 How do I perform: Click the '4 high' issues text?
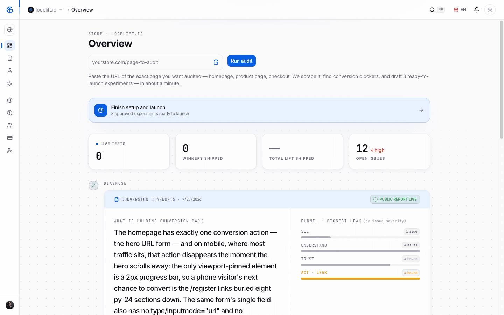coord(378,150)
